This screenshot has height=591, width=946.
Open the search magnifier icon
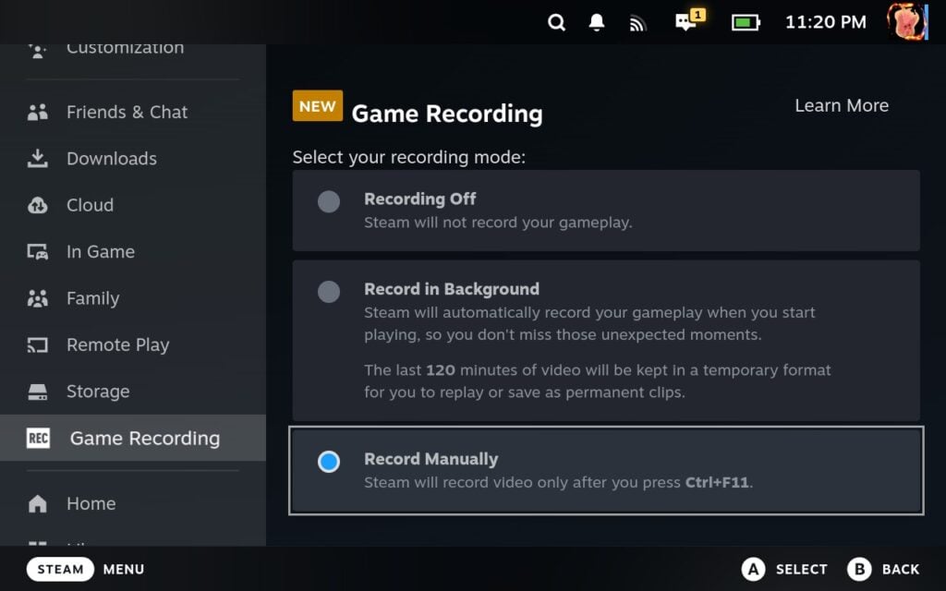pos(556,21)
